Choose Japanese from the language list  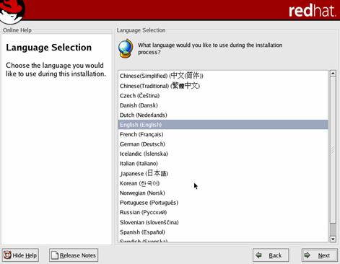pos(223,173)
